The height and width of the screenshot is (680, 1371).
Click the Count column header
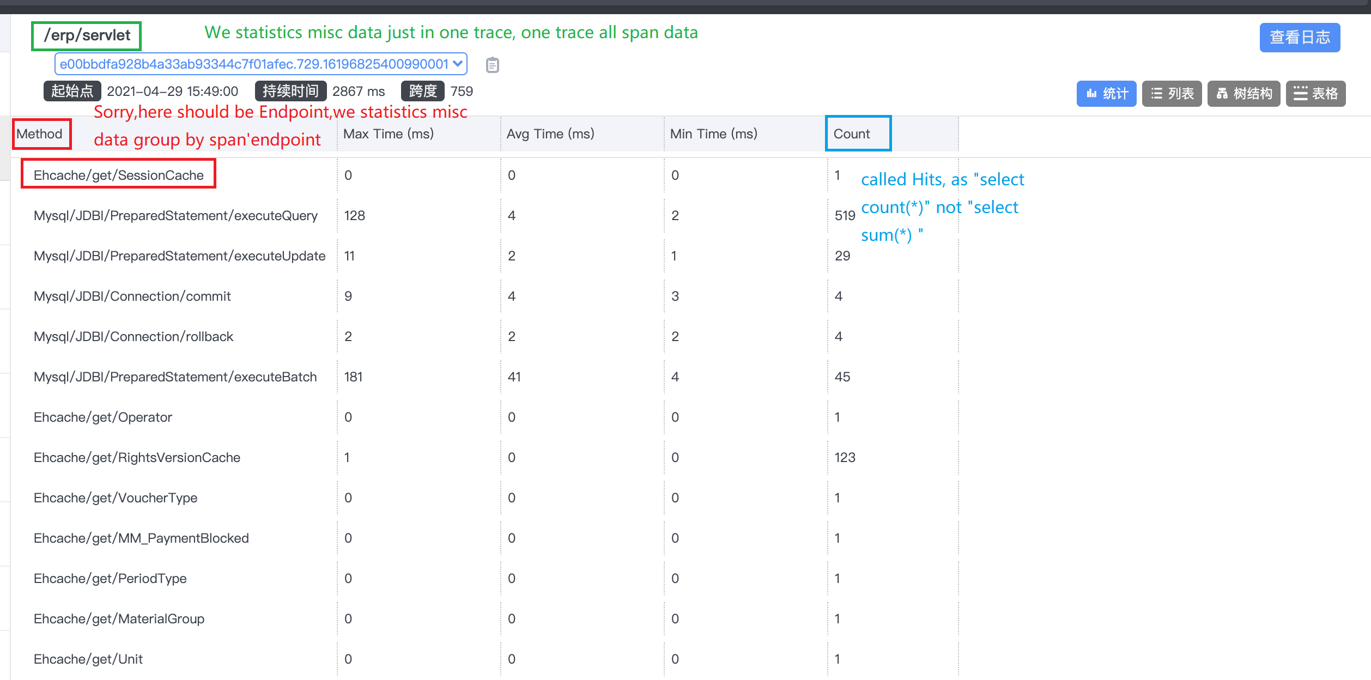click(852, 134)
